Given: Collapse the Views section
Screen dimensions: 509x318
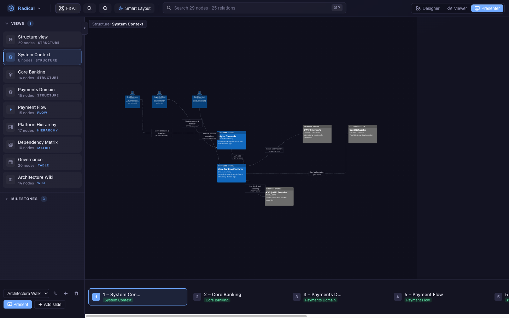Looking at the screenshot, I should click(7, 24).
